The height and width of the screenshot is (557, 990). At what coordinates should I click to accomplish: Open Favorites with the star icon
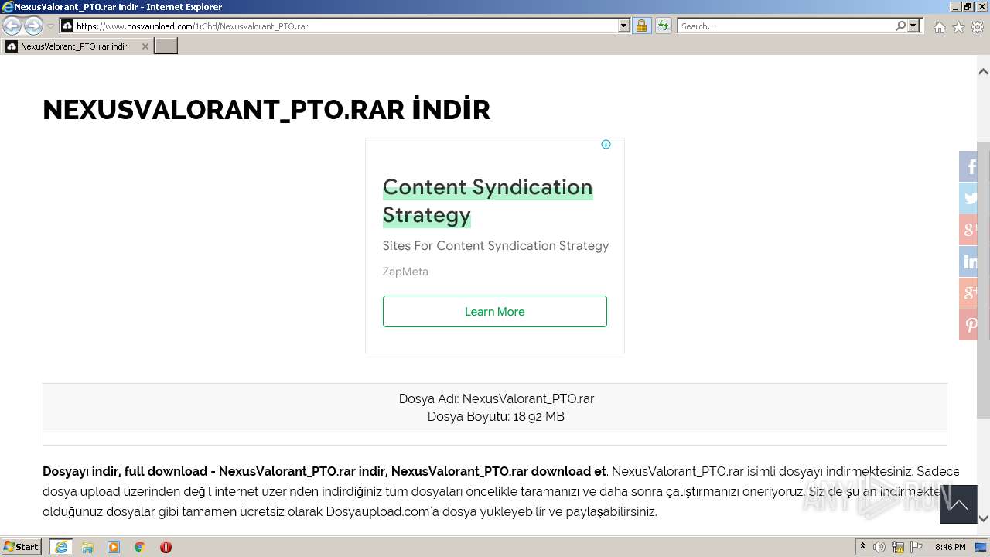click(x=958, y=27)
